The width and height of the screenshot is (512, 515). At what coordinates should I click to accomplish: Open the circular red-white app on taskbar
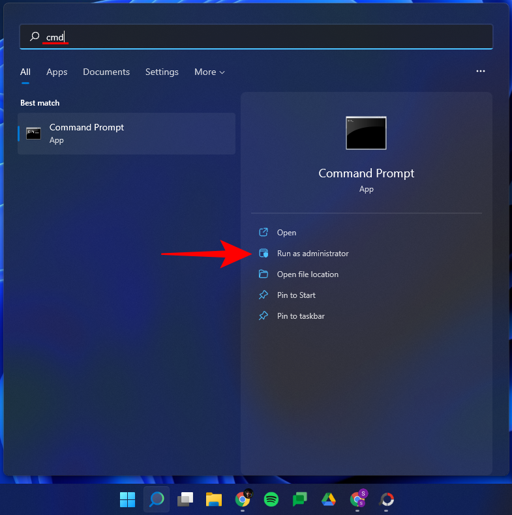386,499
